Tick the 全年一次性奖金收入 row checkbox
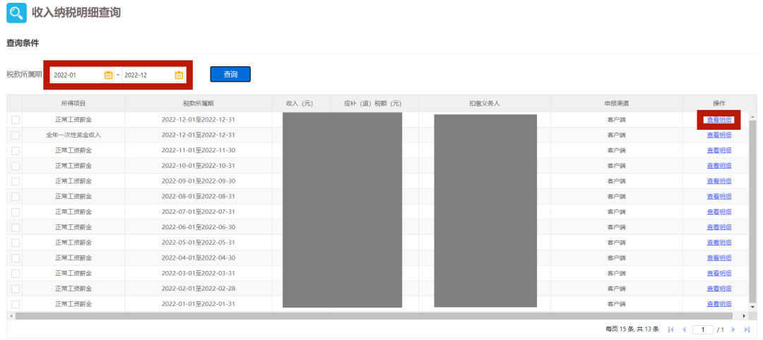The height and width of the screenshot is (340, 763). (15, 135)
